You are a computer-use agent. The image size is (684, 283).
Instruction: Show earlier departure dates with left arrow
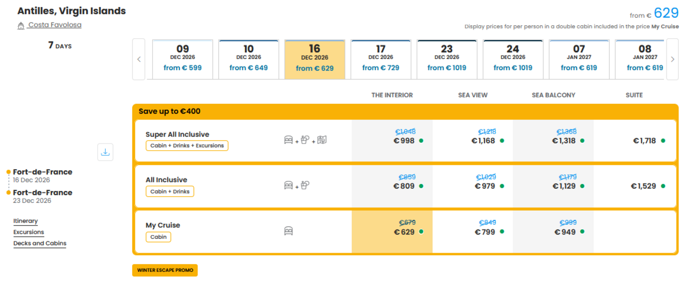pyautogui.click(x=139, y=59)
